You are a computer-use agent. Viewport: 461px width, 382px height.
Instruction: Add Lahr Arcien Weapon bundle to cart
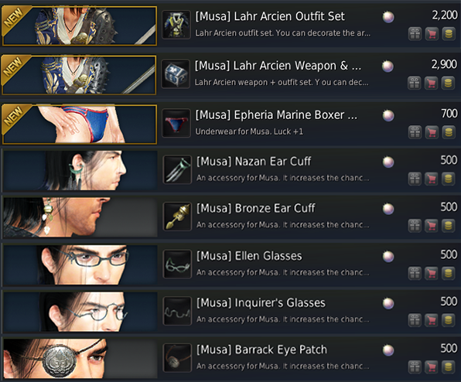(x=431, y=84)
